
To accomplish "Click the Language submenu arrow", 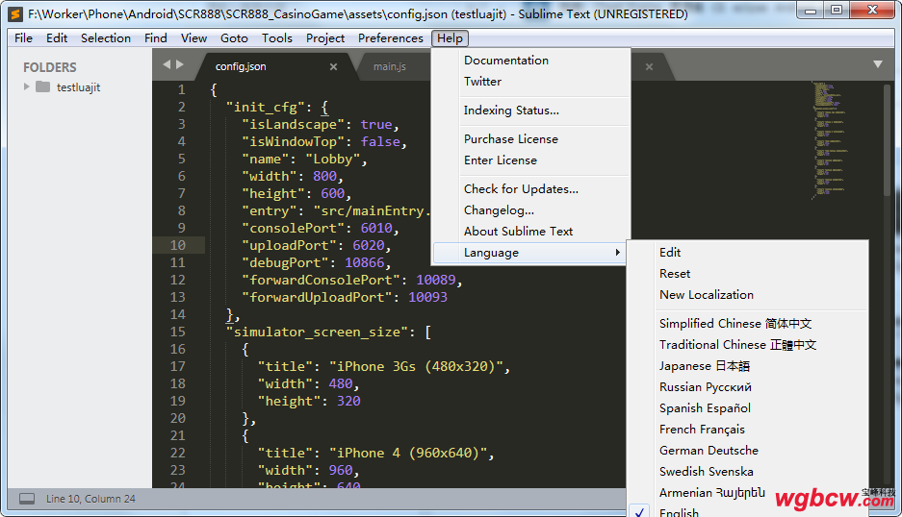I will coord(617,253).
